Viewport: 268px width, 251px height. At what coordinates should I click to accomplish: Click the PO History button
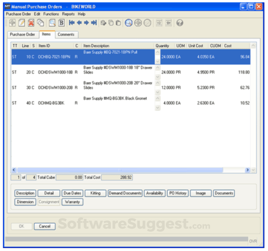click(178, 193)
